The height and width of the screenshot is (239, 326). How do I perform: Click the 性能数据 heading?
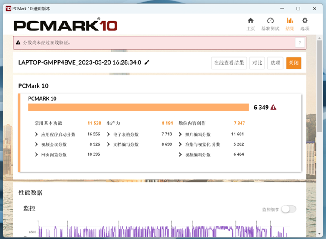30,193
